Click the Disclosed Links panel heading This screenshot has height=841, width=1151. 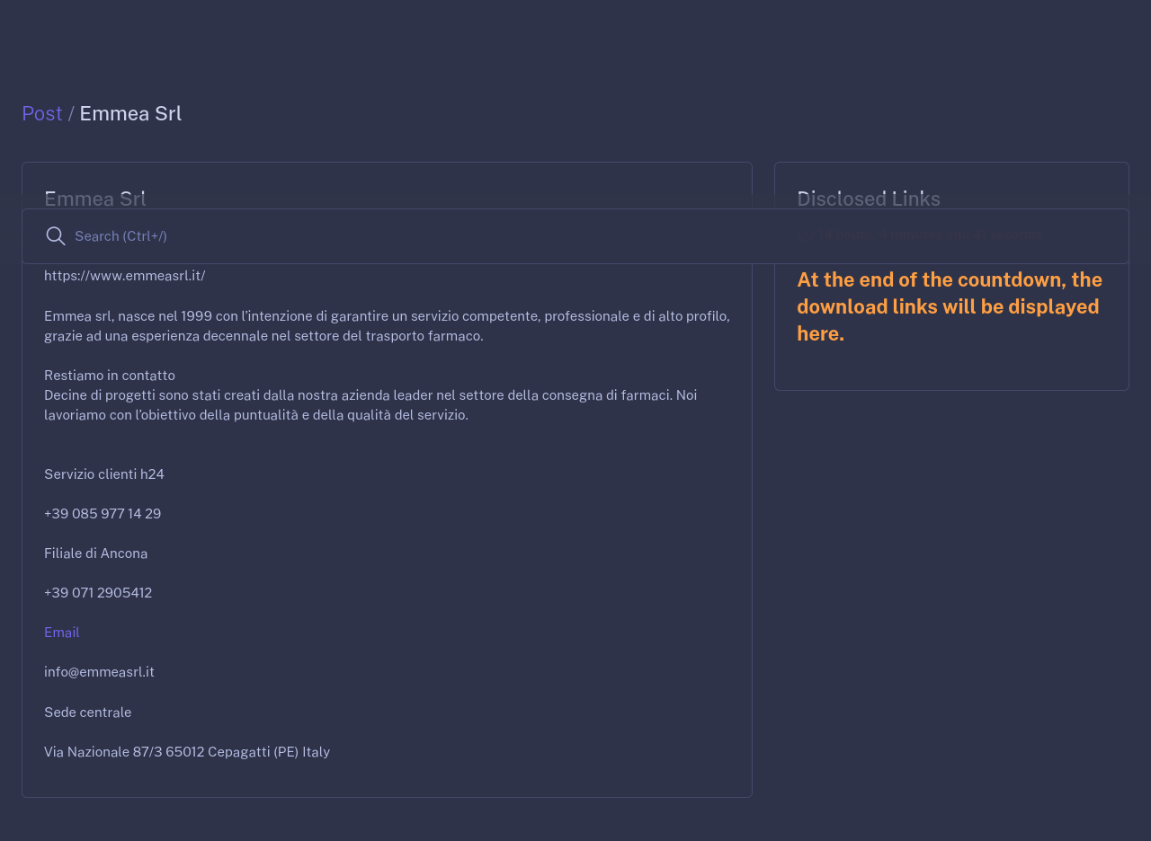click(x=869, y=199)
